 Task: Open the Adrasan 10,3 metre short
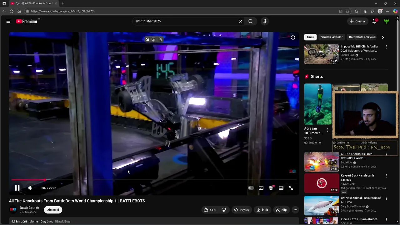click(x=318, y=104)
